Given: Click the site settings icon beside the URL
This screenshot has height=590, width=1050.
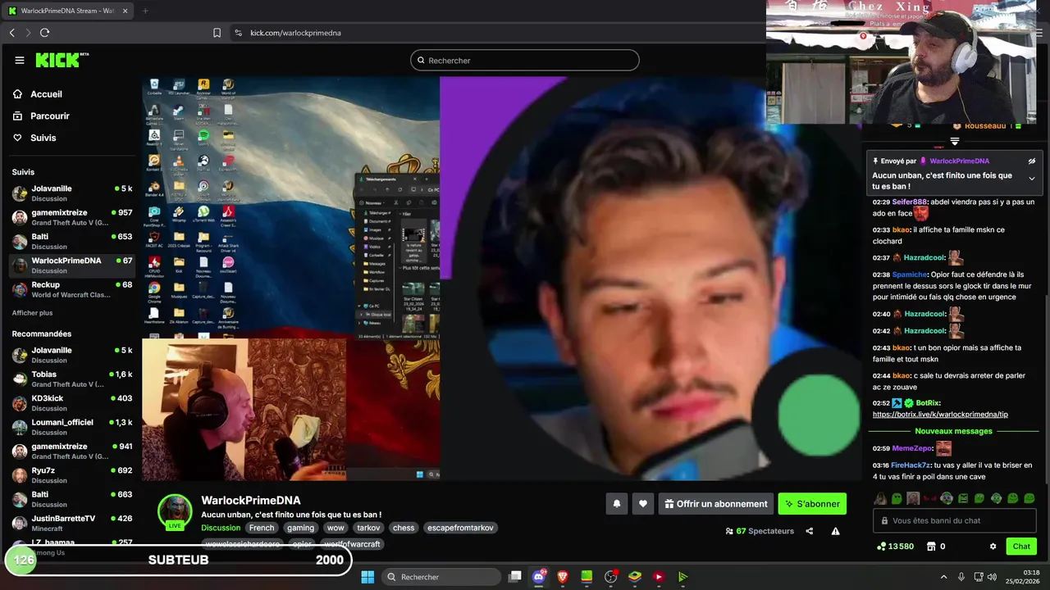Looking at the screenshot, I should click(238, 33).
